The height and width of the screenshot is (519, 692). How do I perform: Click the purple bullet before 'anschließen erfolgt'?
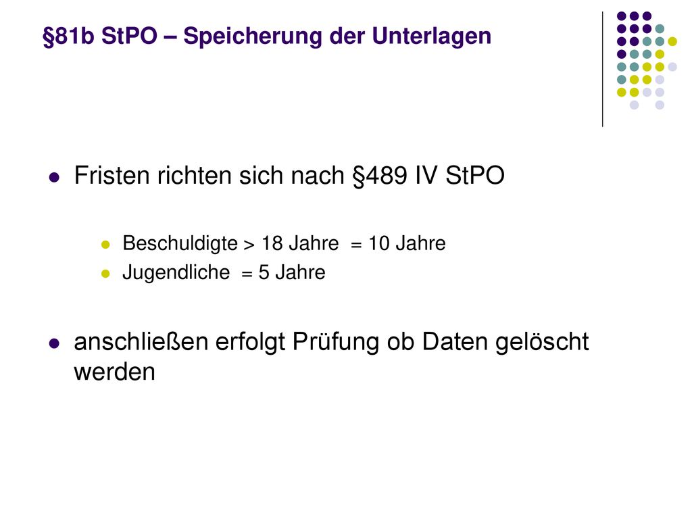pos(54,343)
